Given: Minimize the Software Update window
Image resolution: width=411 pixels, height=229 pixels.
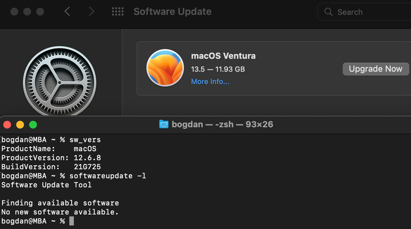Looking at the screenshot, I should coord(27,12).
